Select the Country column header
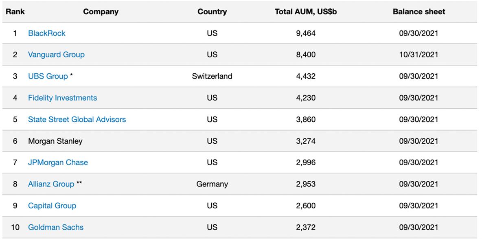The height and width of the screenshot is (239, 482). pyautogui.click(x=212, y=11)
